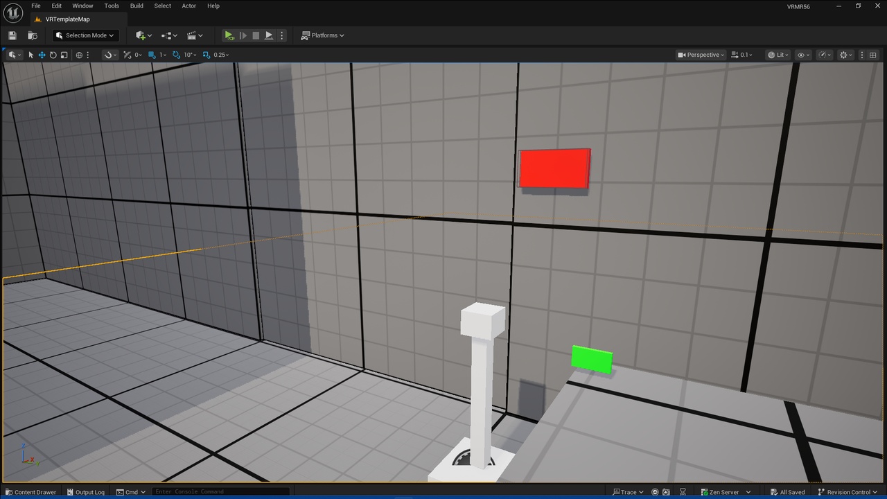Open the Trace dropdown in status bar
This screenshot has height=499, width=887.
[x=628, y=492]
